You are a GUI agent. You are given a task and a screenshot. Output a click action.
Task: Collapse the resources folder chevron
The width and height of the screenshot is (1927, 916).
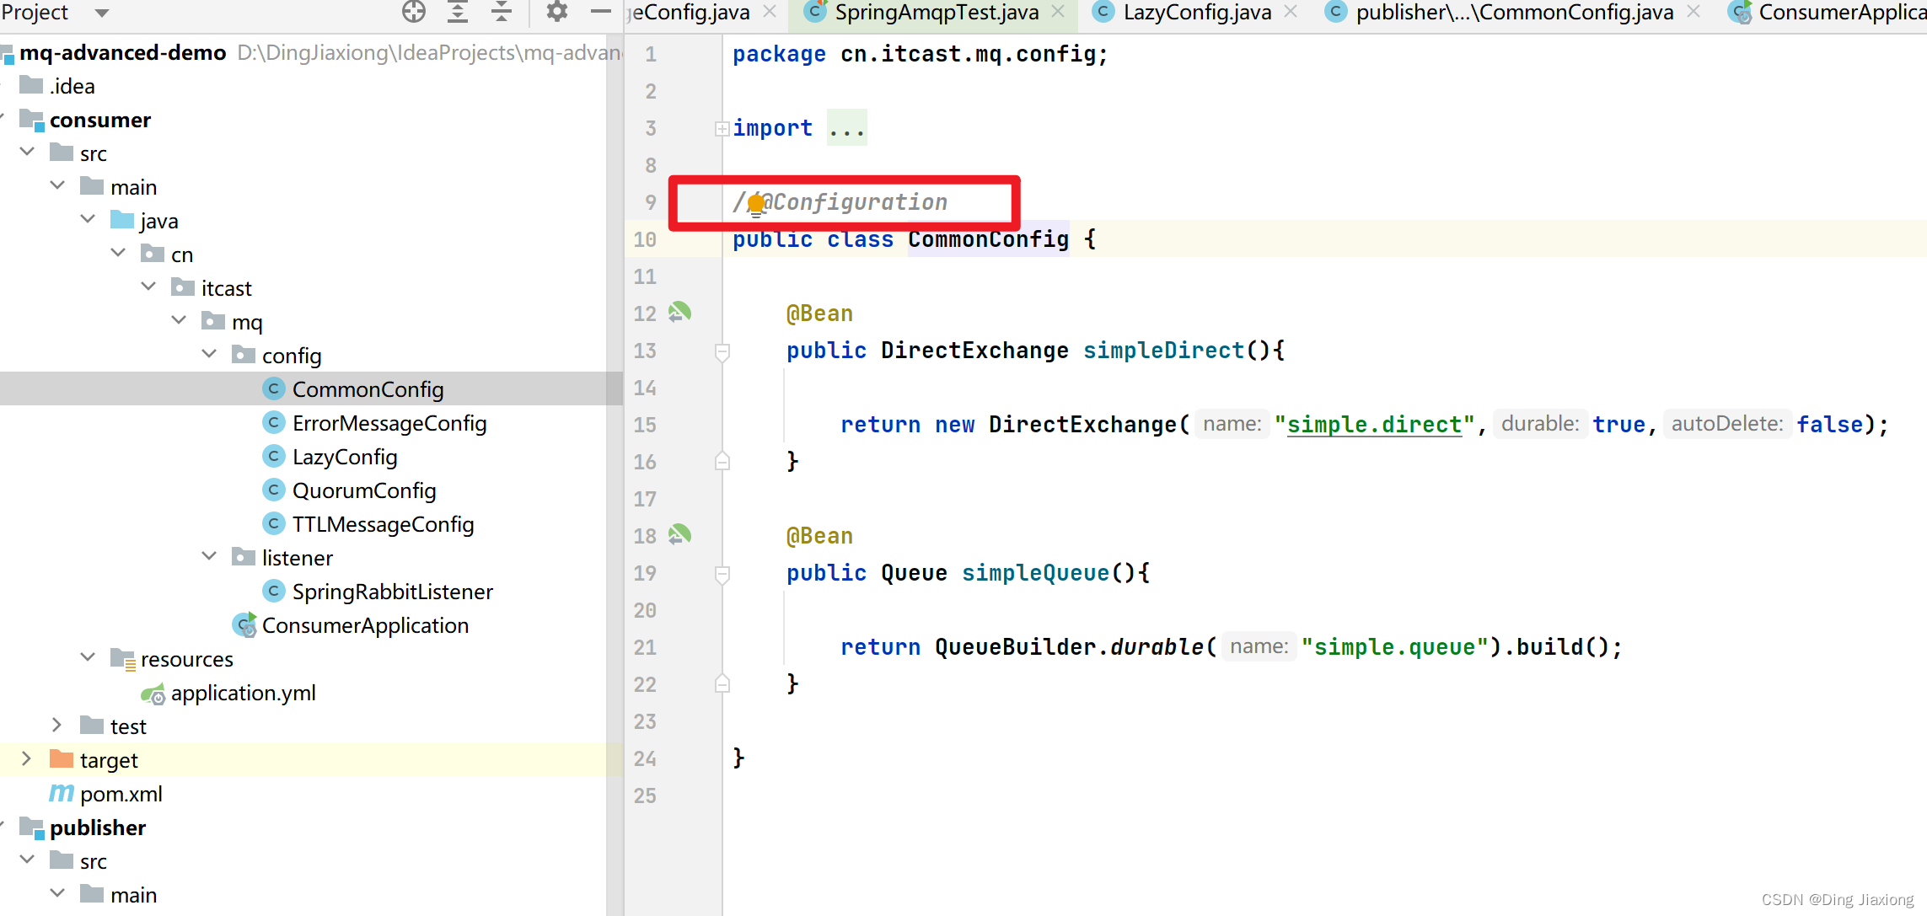pyautogui.click(x=88, y=657)
